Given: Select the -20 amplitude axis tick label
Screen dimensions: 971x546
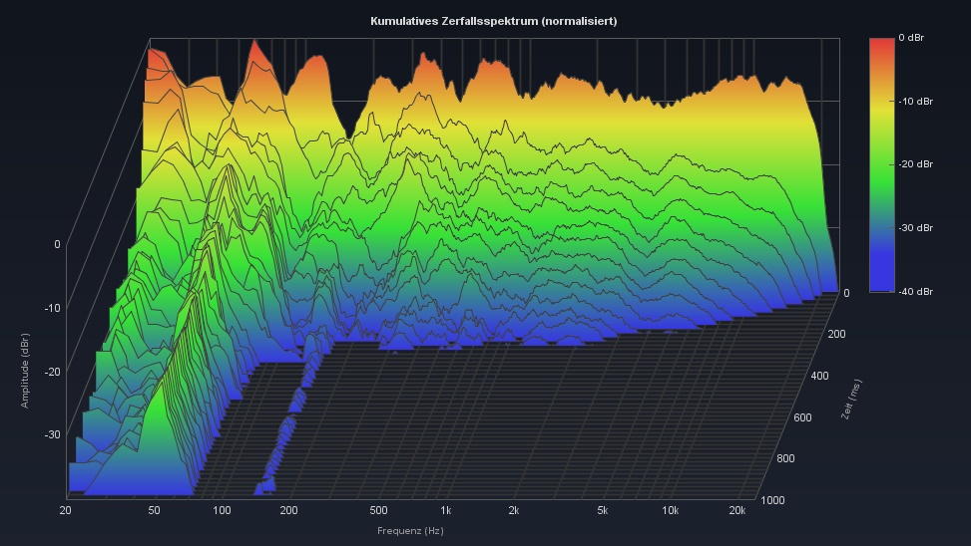Looking at the screenshot, I should coord(52,372).
